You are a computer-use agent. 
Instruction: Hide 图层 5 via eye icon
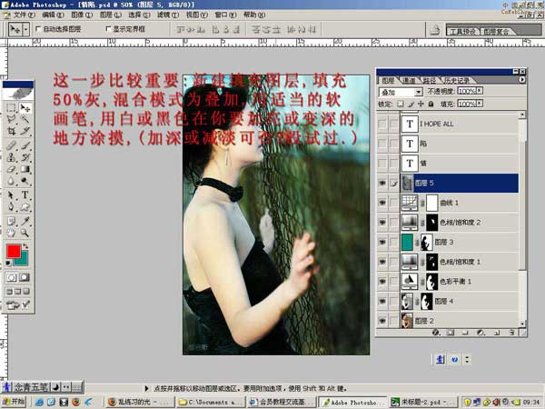382,183
